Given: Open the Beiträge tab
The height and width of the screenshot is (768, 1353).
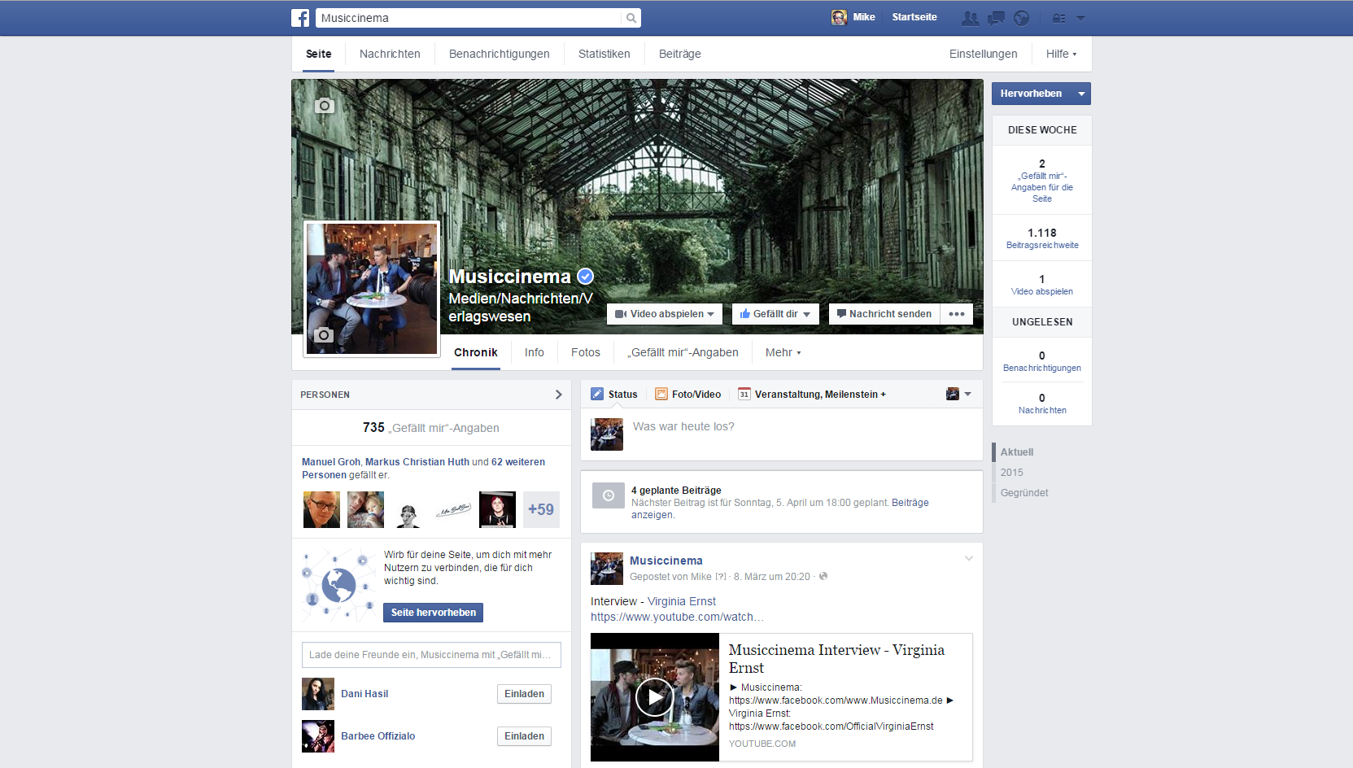Looking at the screenshot, I should click(x=680, y=54).
